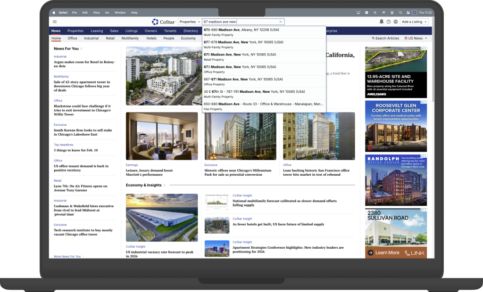Click the CoStar logo
The height and width of the screenshot is (292, 483).
(163, 22)
